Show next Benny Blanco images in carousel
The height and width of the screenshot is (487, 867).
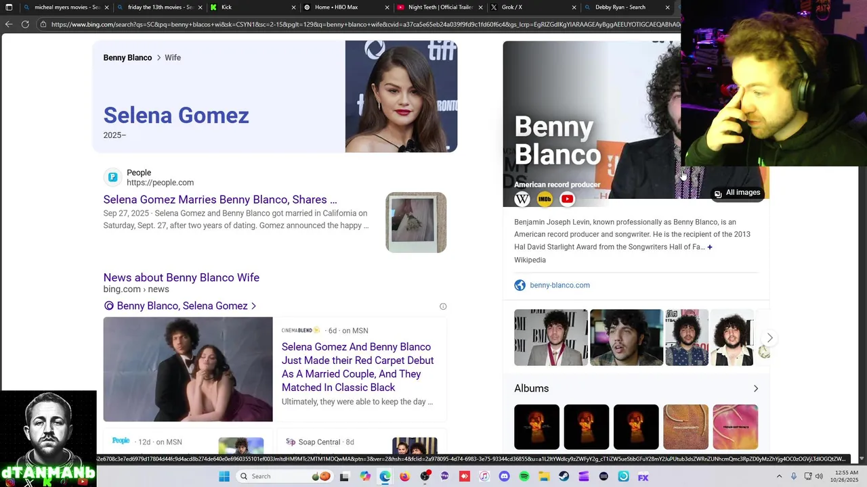pos(769,338)
